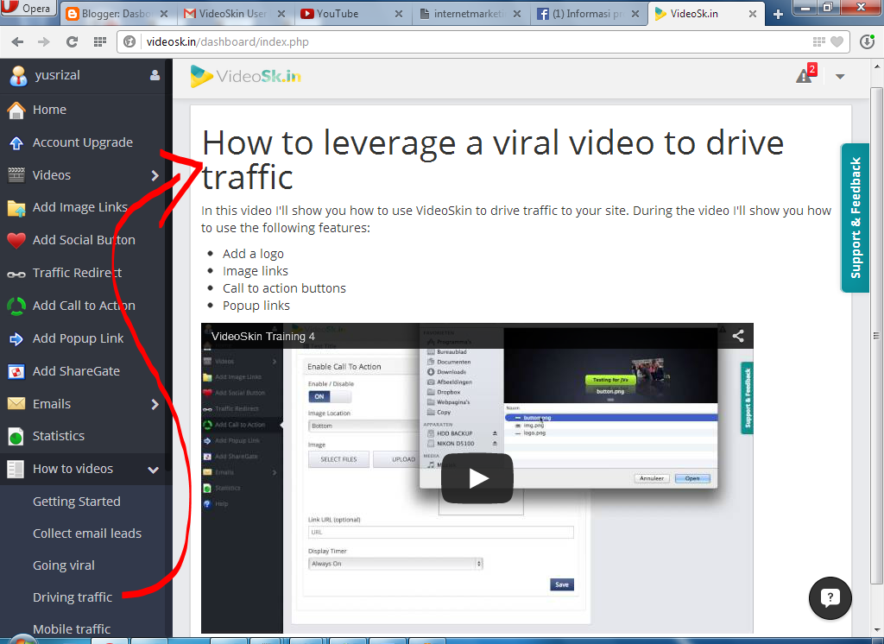Click the Statistics green icon
Image resolution: width=884 pixels, height=644 pixels.
pos(16,437)
